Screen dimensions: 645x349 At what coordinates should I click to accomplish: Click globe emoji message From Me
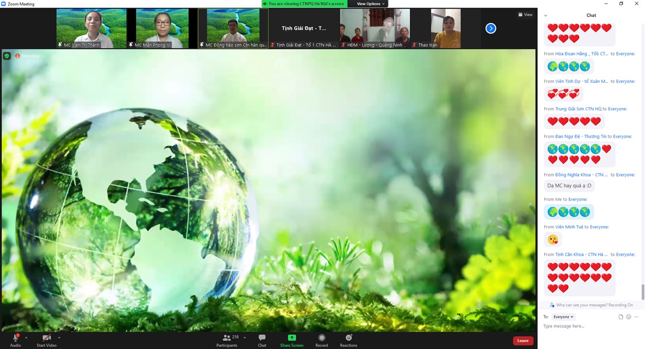pos(569,212)
